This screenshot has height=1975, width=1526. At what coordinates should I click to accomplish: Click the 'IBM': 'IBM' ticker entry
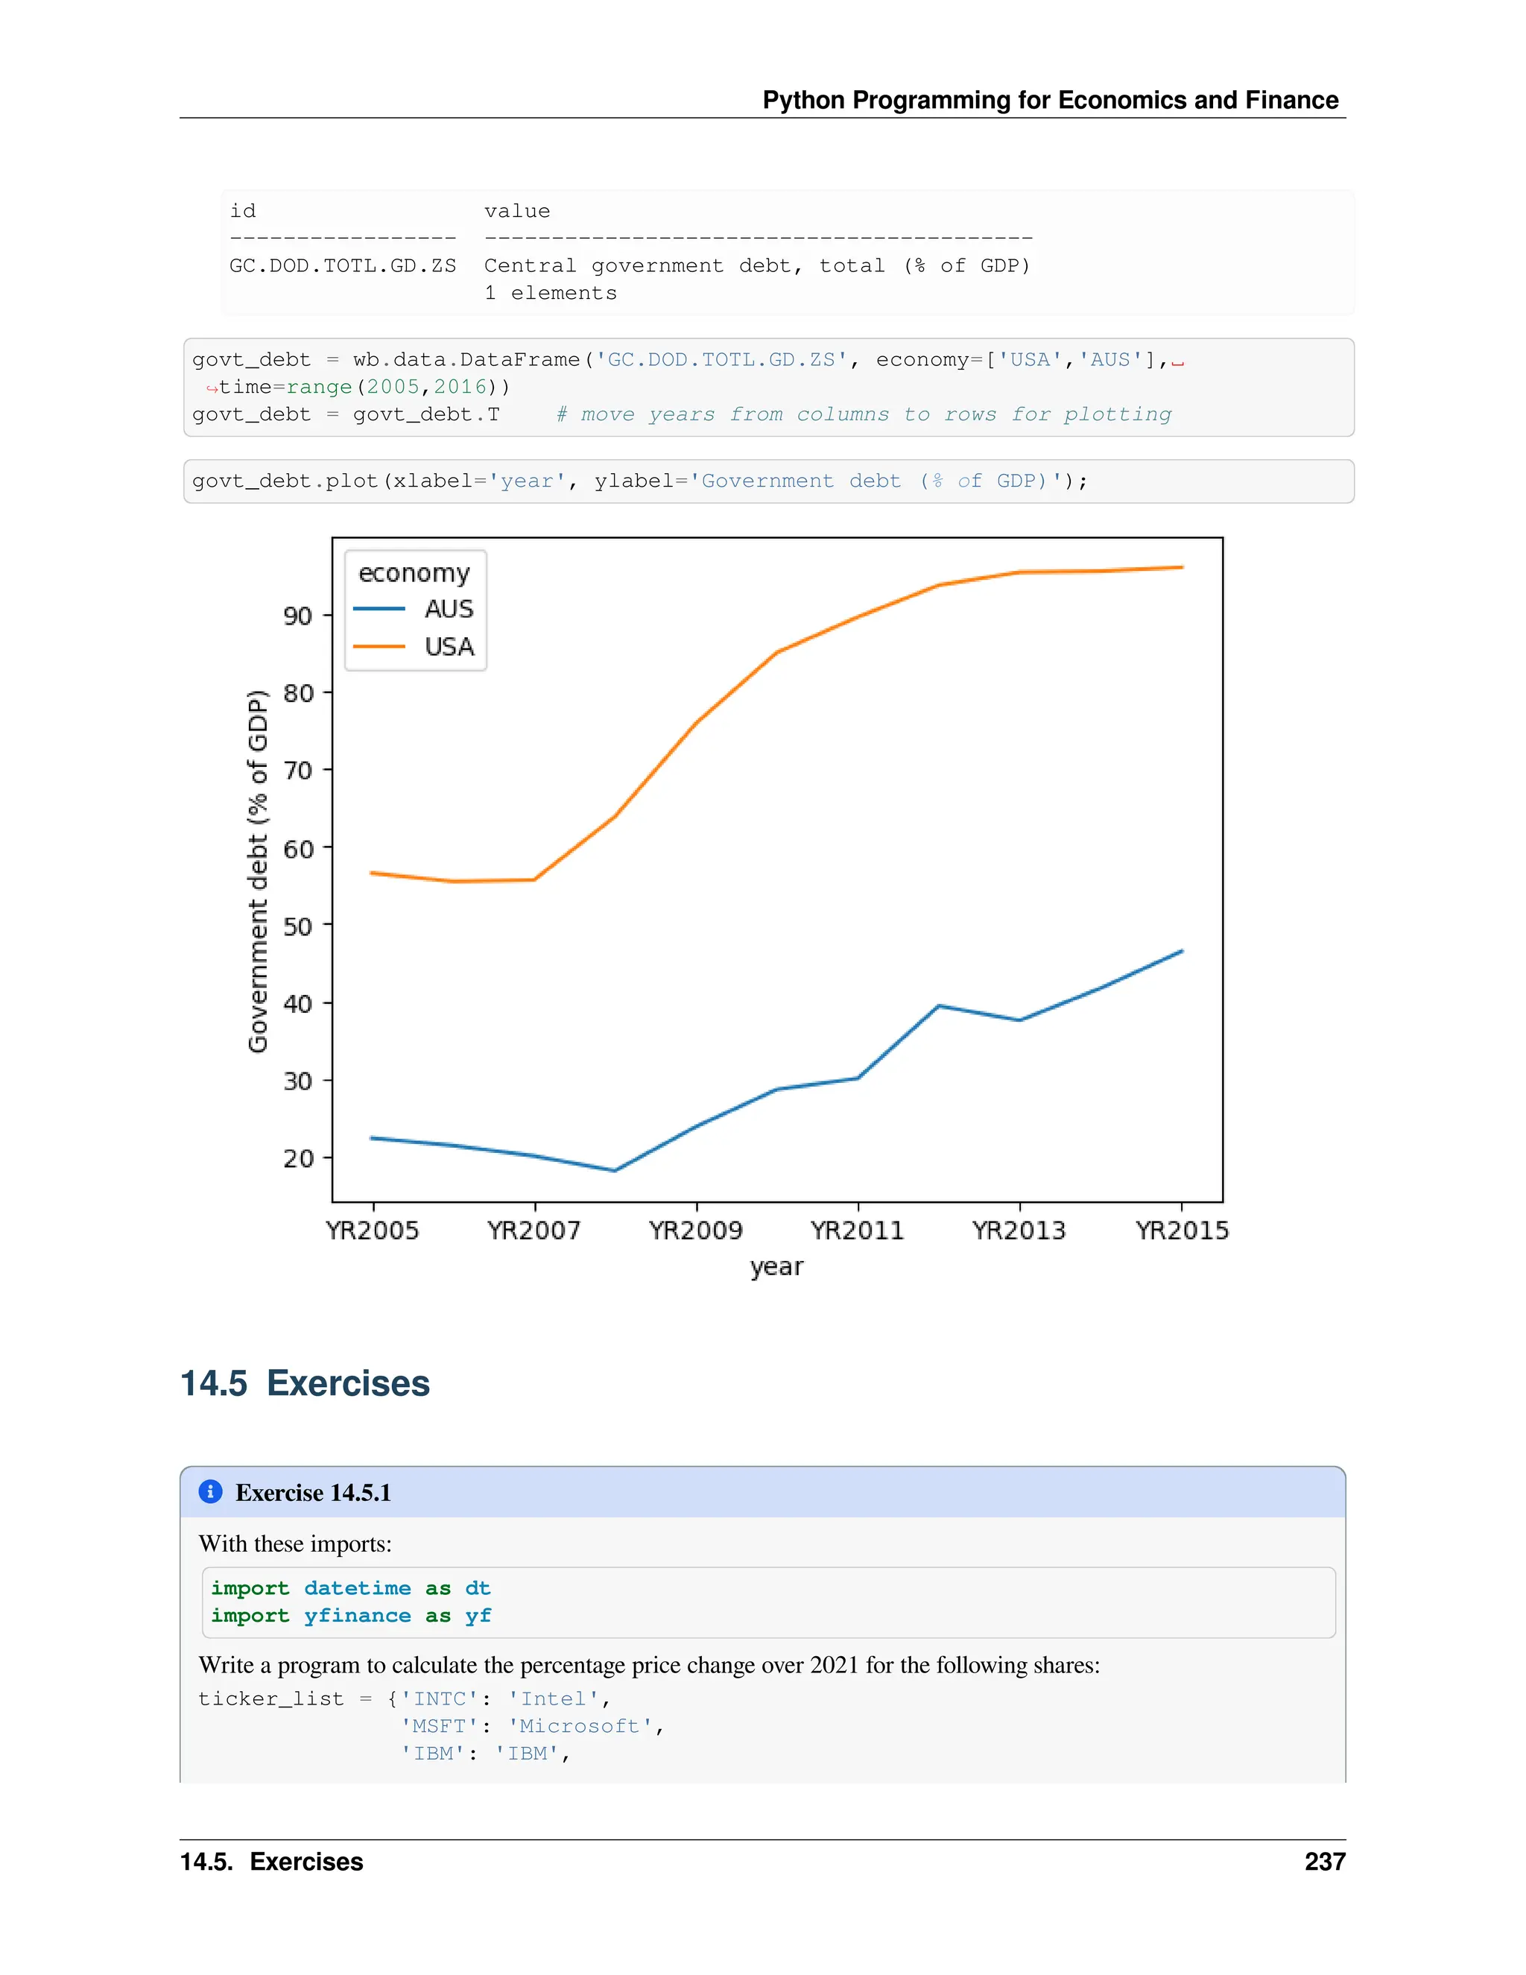[486, 1754]
